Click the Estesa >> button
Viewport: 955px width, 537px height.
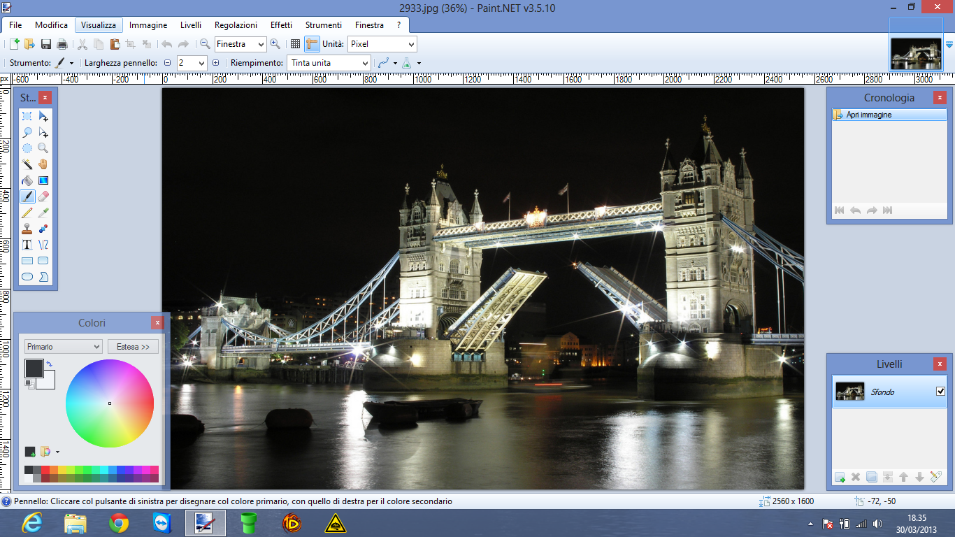pos(133,347)
